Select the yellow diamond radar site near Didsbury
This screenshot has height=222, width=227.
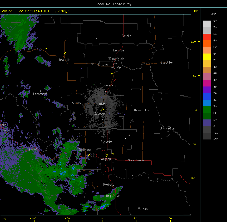[102, 110]
